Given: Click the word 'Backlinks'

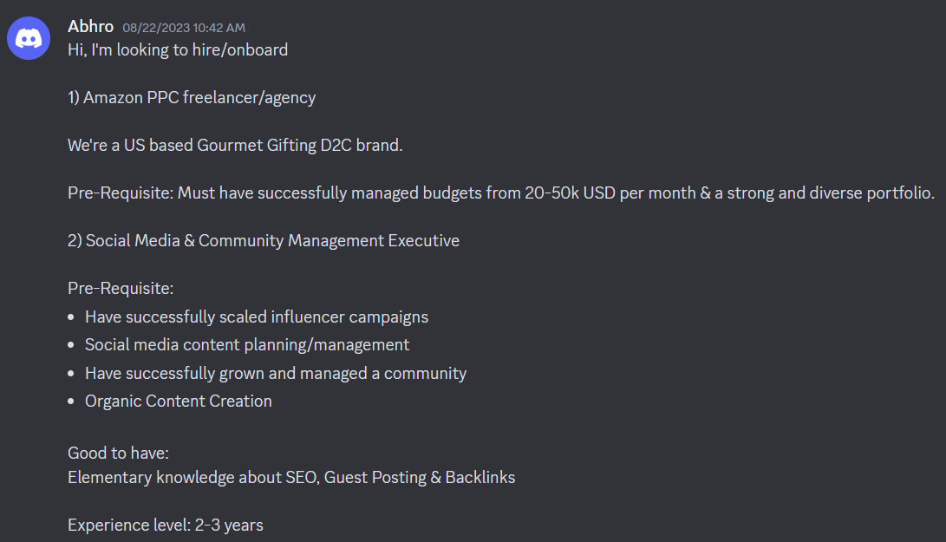Looking at the screenshot, I should tap(480, 477).
